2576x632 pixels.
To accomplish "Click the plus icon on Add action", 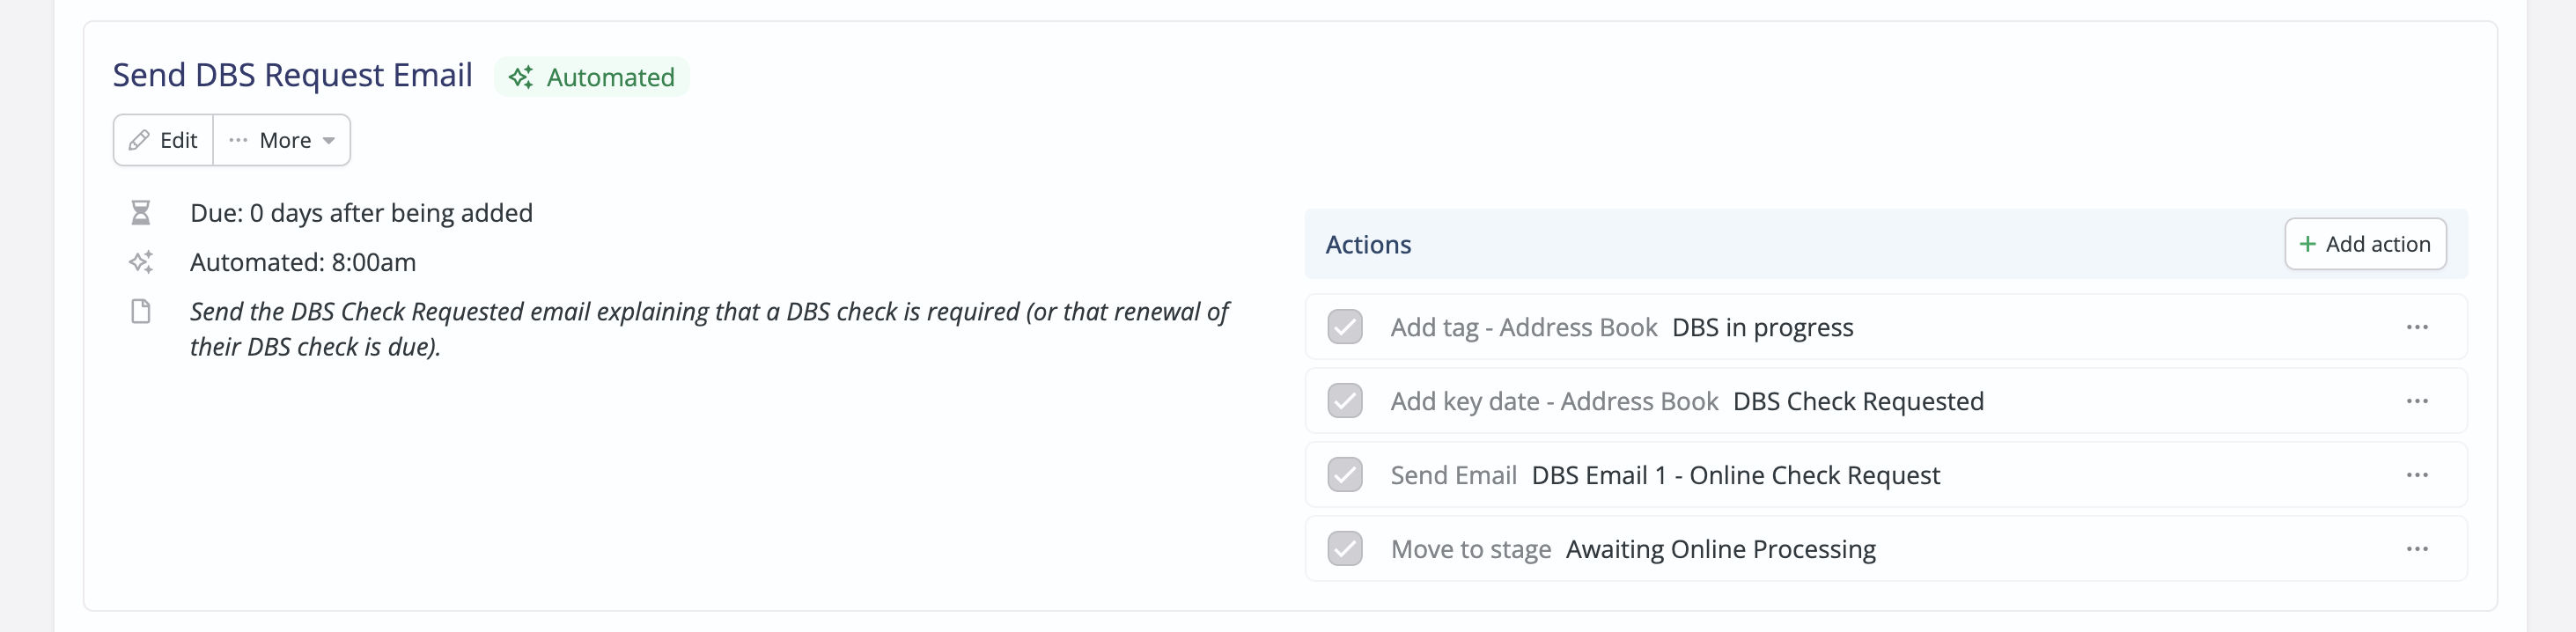I will coord(2307,244).
